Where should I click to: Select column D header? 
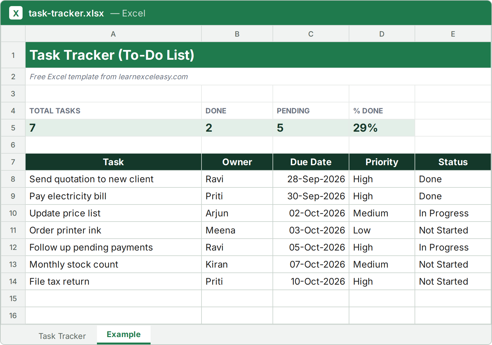tap(382, 34)
